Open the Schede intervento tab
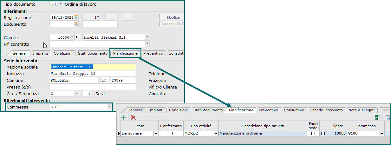The width and height of the screenshot is (391, 145). click(x=326, y=110)
